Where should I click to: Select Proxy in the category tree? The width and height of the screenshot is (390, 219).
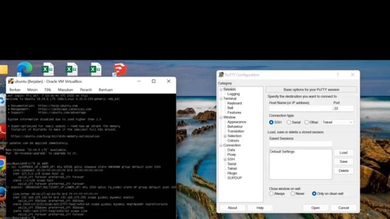pos(232,155)
